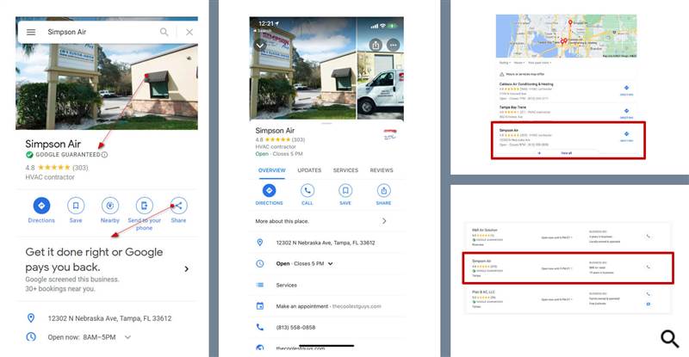Screen dimensions: 689x357
Task: Collapse the place card with the down chevron
Action: coord(259,46)
